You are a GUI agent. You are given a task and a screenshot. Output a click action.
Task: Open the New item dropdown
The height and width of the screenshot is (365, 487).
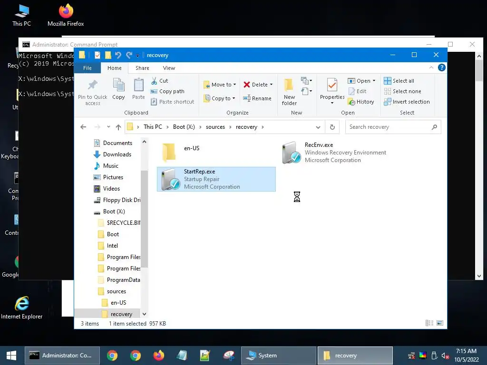point(306,81)
